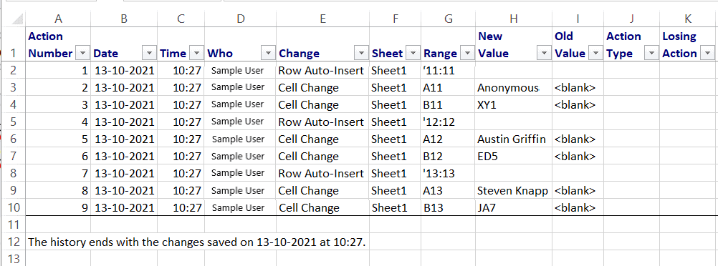Click range cell B12
Viewport: 718px width, 266px height.
[449, 157]
